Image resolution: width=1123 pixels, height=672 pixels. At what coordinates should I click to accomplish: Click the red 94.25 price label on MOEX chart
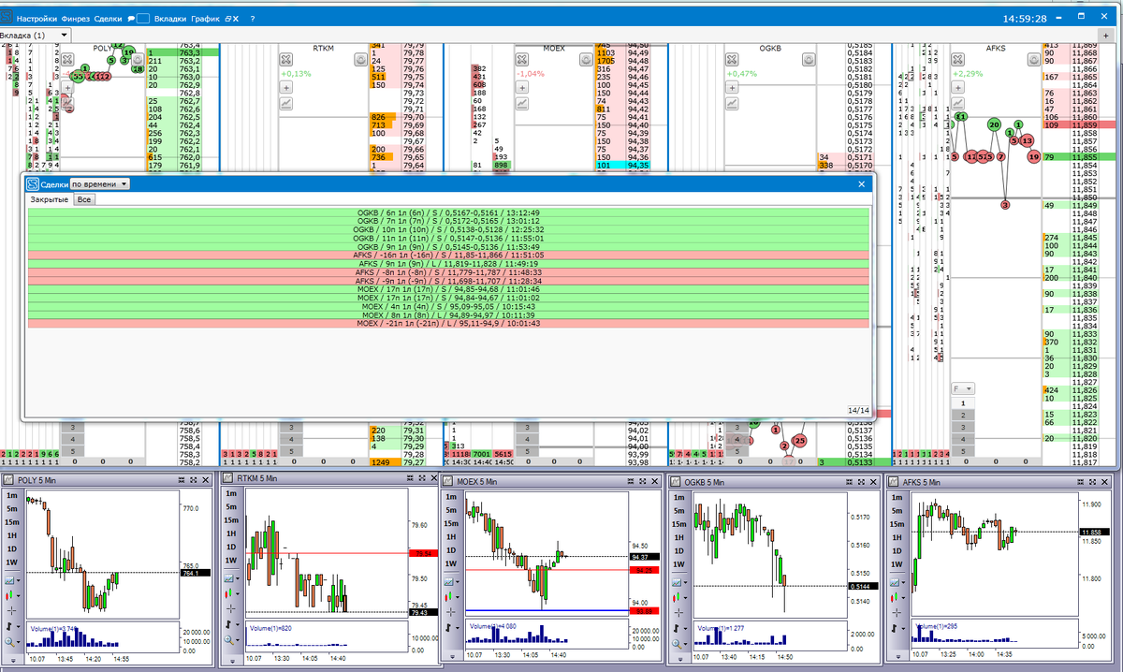coord(646,569)
